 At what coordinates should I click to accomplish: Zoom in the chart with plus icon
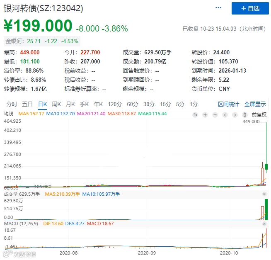point(205,115)
